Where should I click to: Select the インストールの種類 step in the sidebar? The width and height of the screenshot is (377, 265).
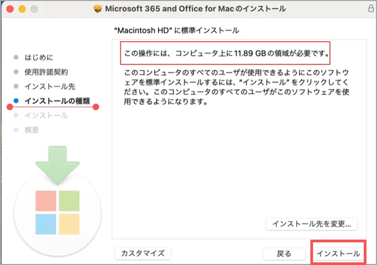[57, 101]
